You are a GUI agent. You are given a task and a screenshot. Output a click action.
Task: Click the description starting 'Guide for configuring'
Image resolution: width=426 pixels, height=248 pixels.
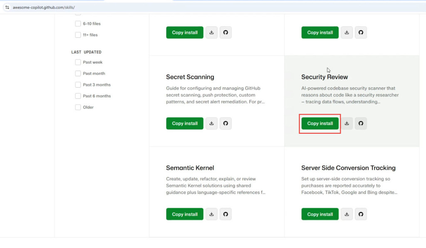(215, 95)
